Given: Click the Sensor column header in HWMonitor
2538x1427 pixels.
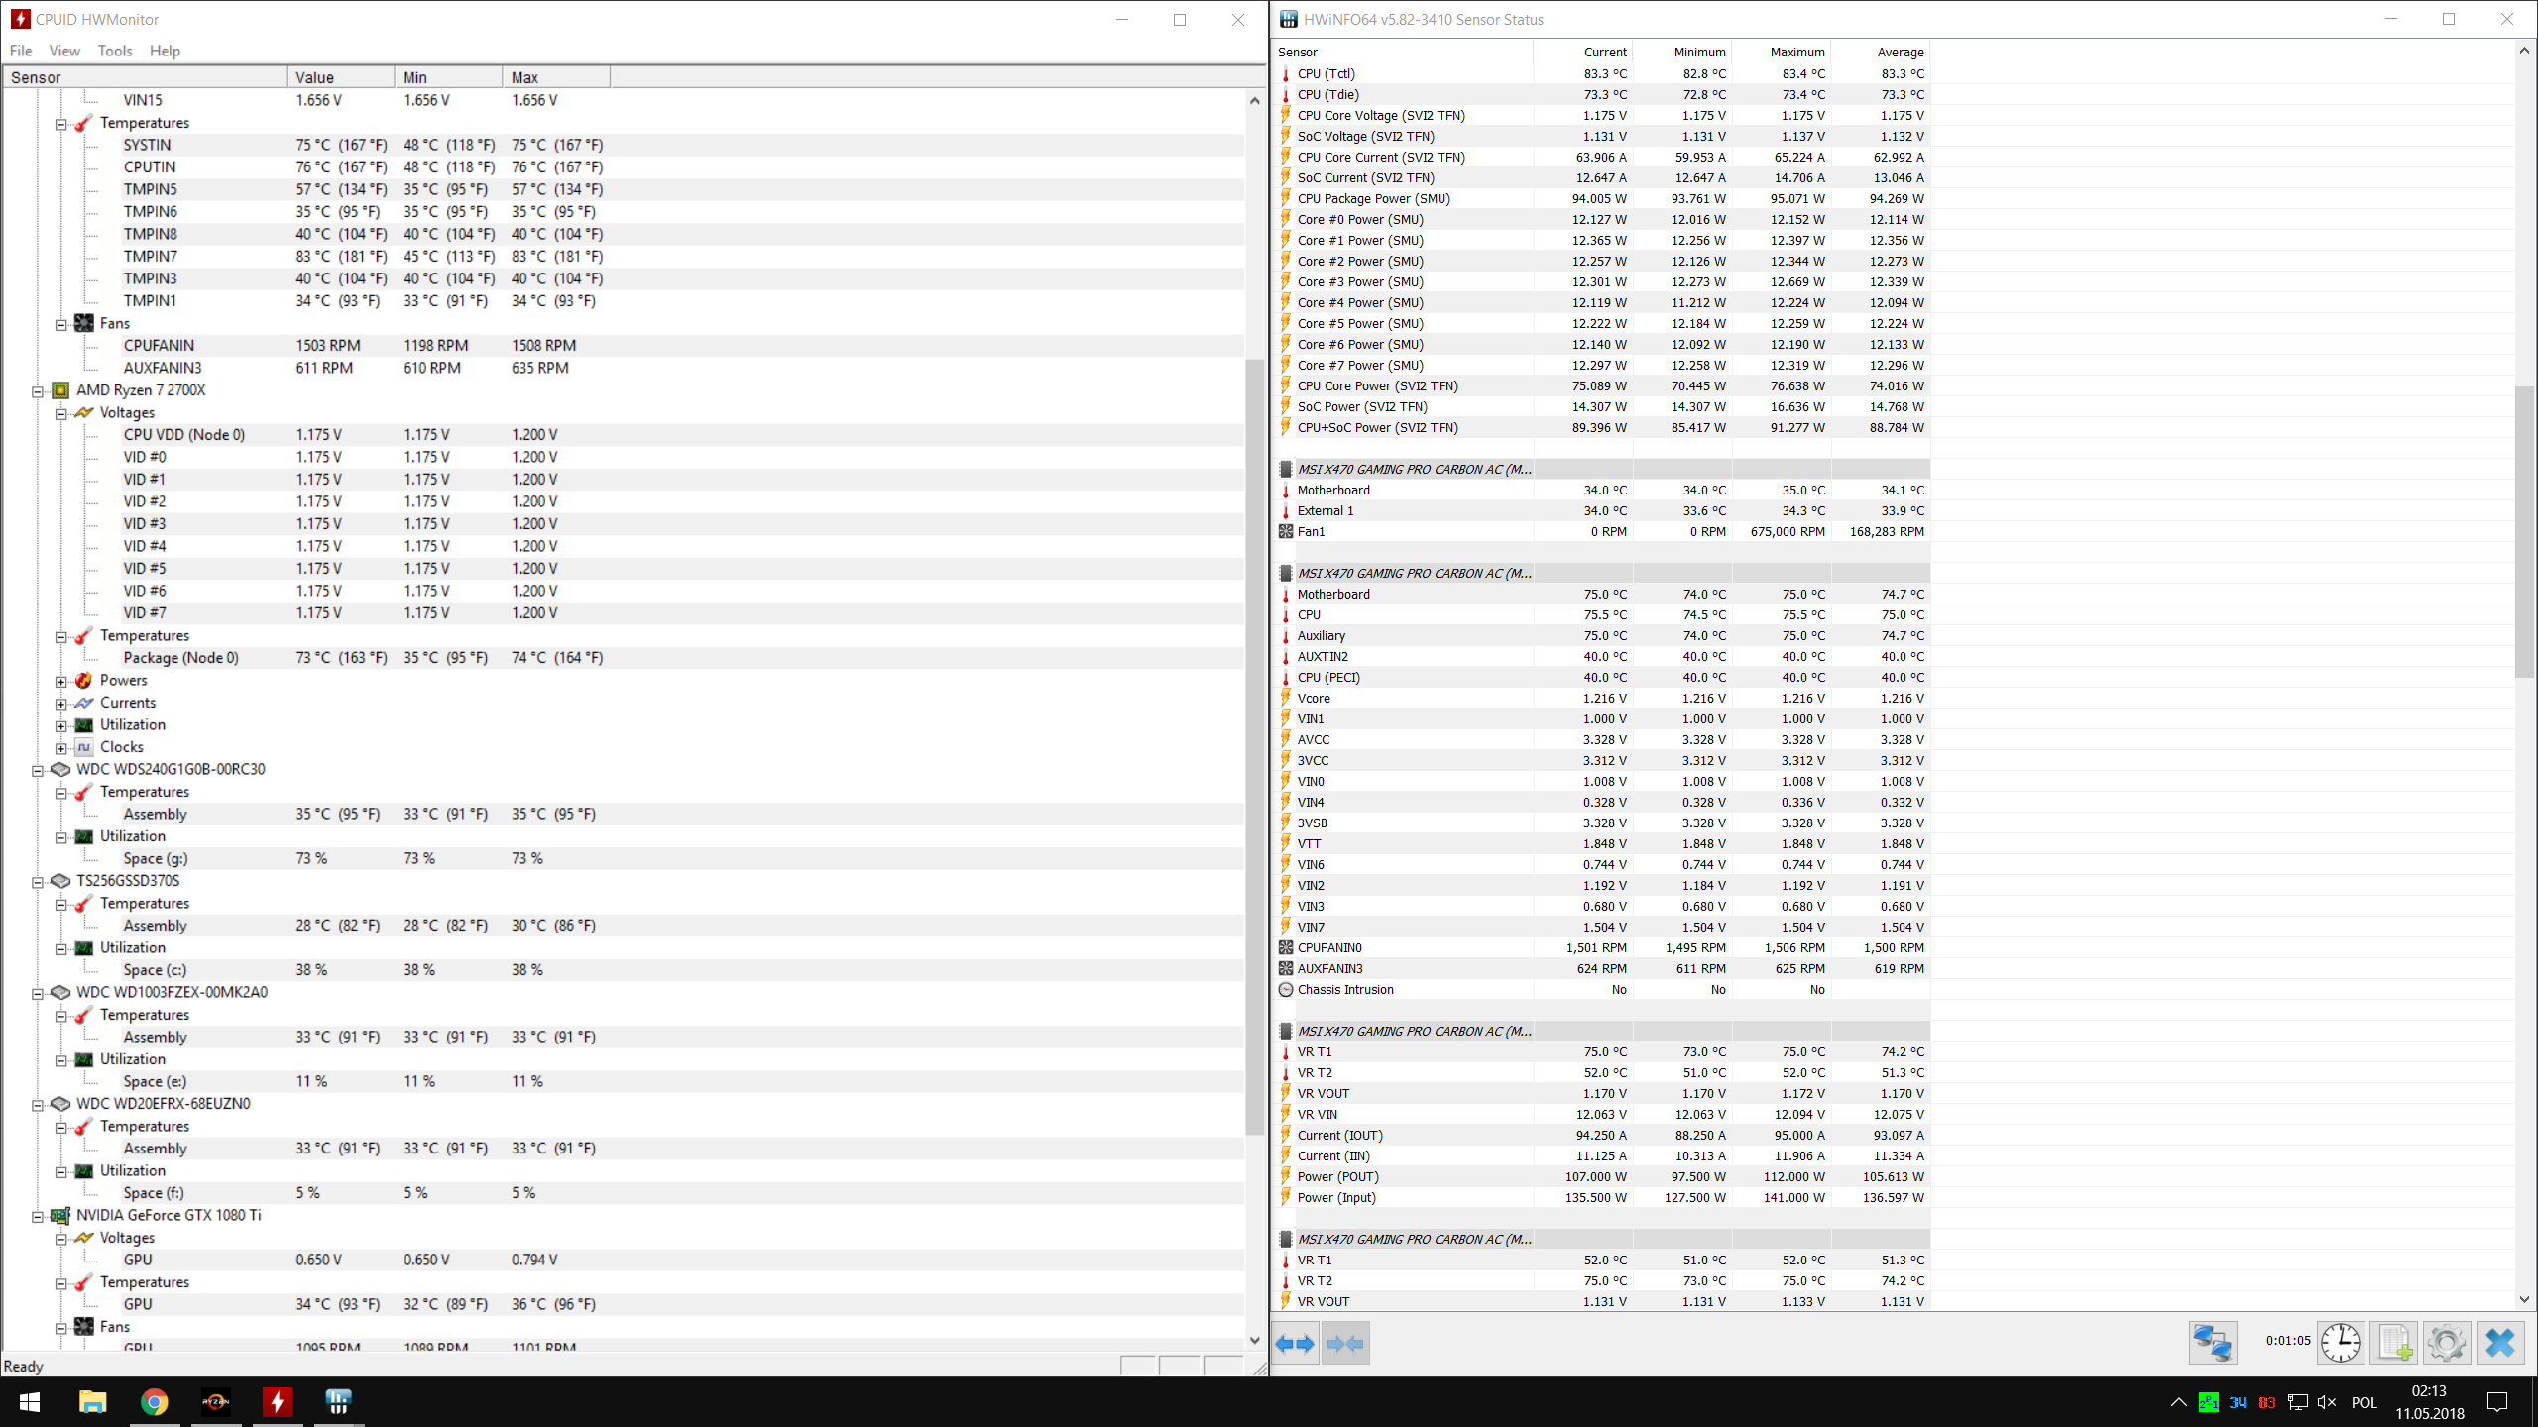Looking at the screenshot, I should tap(145, 77).
